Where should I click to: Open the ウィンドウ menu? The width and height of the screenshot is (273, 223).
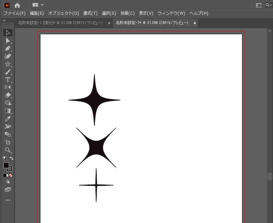pyautogui.click(x=171, y=13)
